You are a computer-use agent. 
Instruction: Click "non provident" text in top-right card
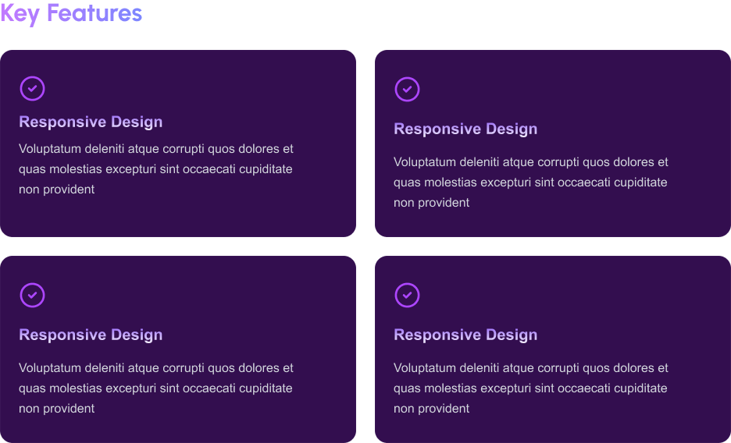click(431, 203)
